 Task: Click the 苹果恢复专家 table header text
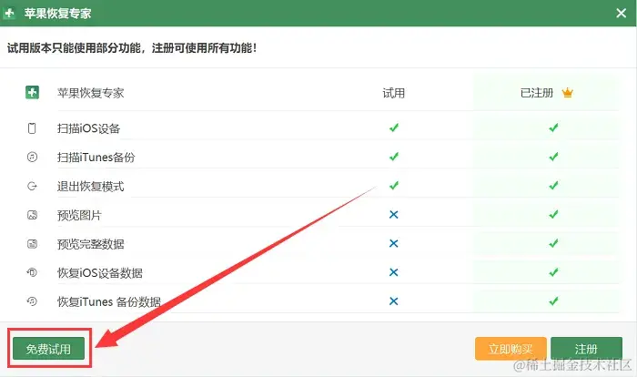91,93
